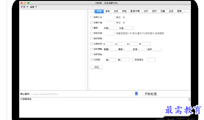This screenshot has width=204, height=120.
Task: Click the blue browse output path icon
Action: click(136, 94)
